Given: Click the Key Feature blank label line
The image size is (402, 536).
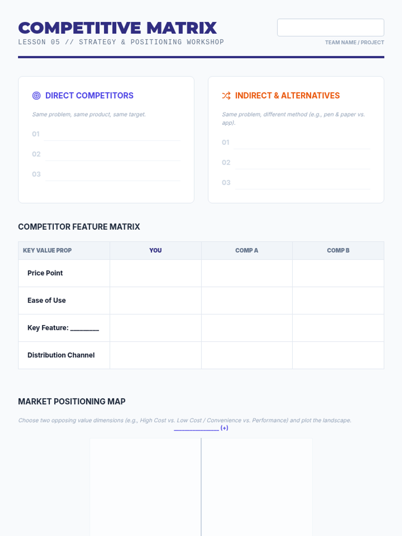Looking at the screenshot, I should (x=84, y=328).
